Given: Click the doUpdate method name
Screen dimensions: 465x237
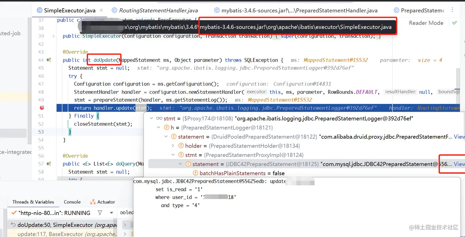Looking at the screenshot, I should 105,60.
